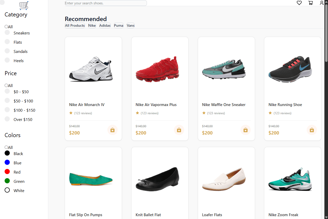
Task: Select the Sneakers category radio button
Action: (7, 32)
